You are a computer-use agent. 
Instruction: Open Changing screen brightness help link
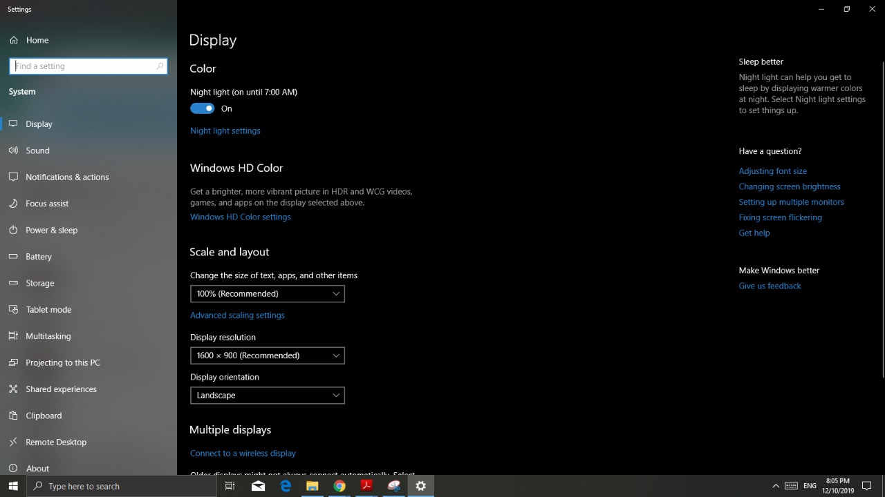790,186
